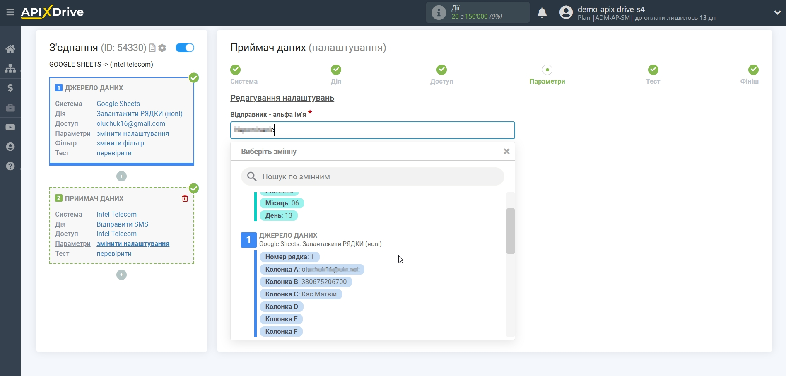
Task: Add a step after data receiver
Action: click(121, 275)
